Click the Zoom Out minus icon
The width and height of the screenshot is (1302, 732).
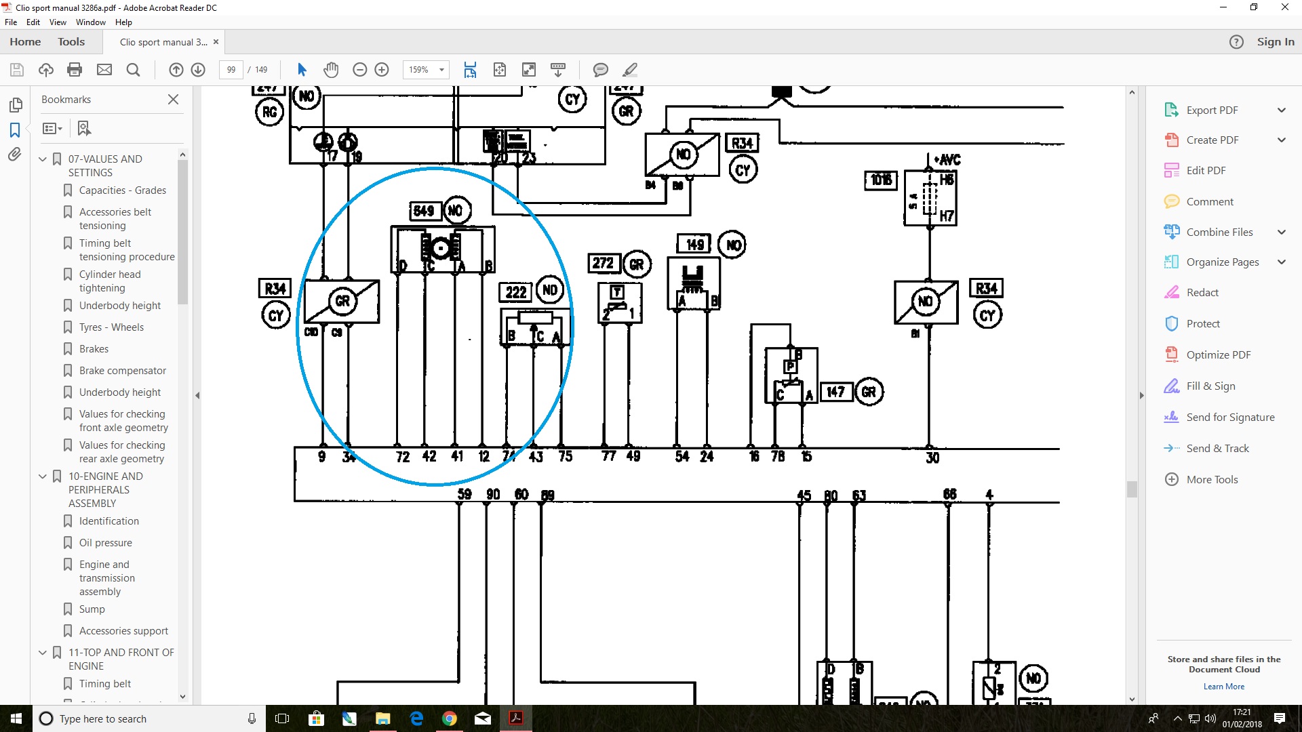pyautogui.click(x=360, y=70)
